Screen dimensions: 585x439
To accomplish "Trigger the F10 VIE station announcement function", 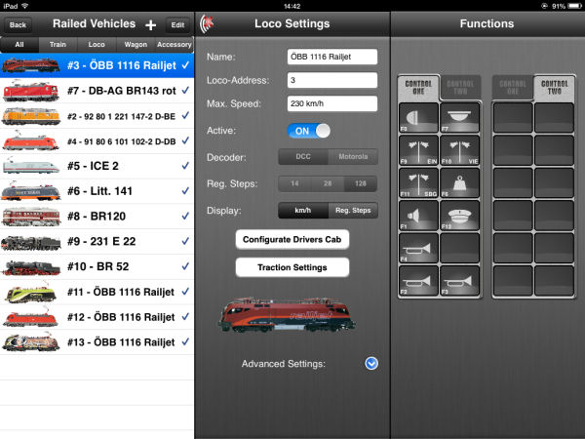I will [459, 150].
